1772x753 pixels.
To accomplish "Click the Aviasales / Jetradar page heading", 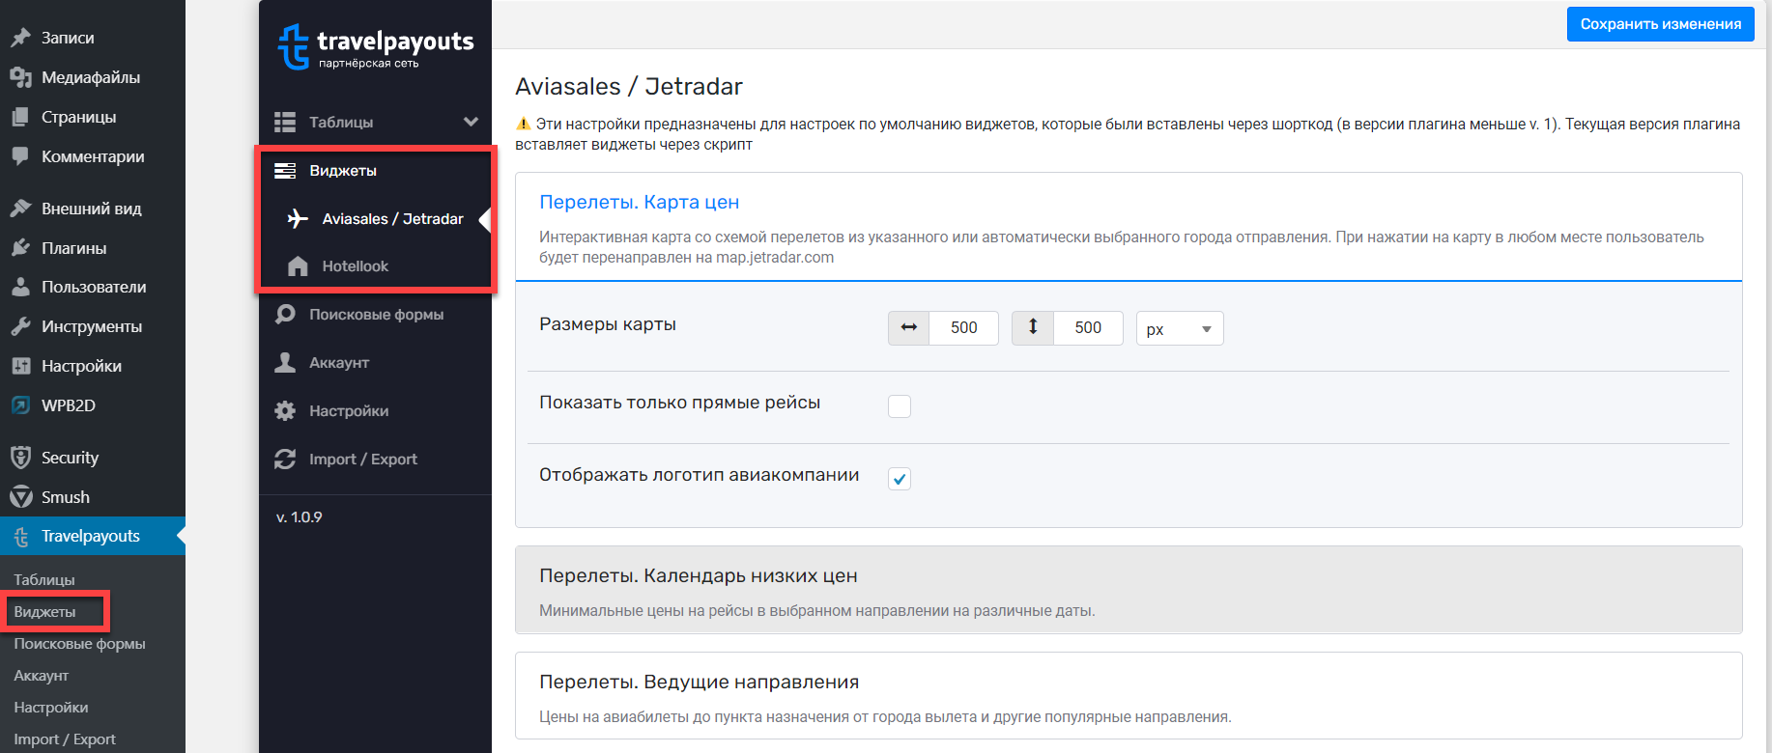I will coord(629,87).
